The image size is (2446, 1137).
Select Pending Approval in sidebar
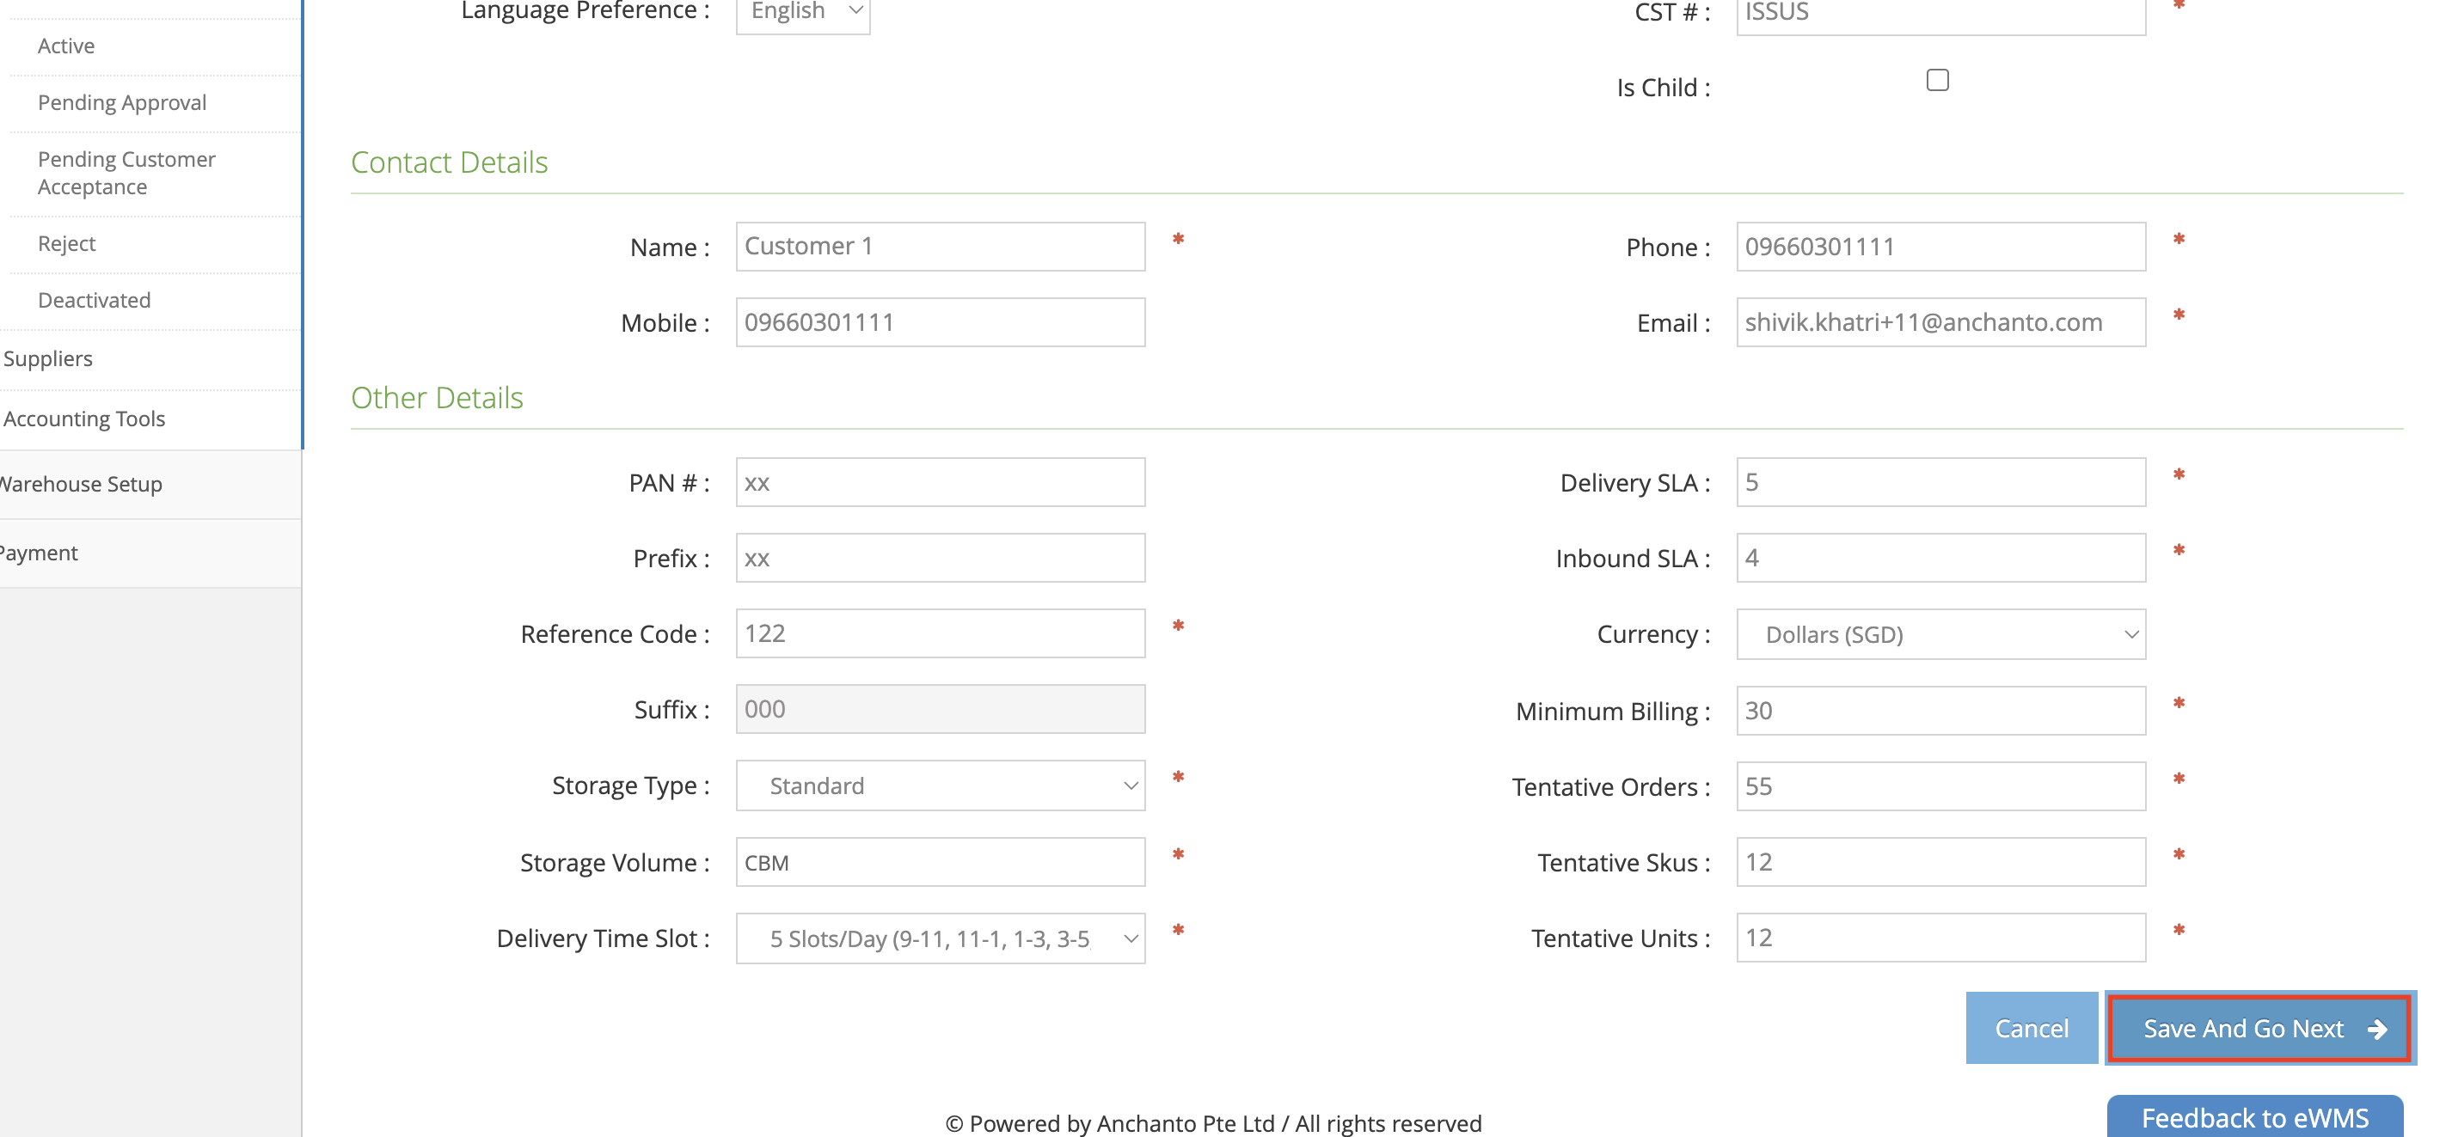[x=121, y=102]
